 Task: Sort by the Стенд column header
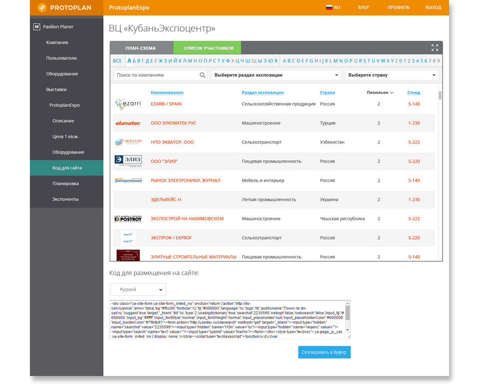click(414, 93)
